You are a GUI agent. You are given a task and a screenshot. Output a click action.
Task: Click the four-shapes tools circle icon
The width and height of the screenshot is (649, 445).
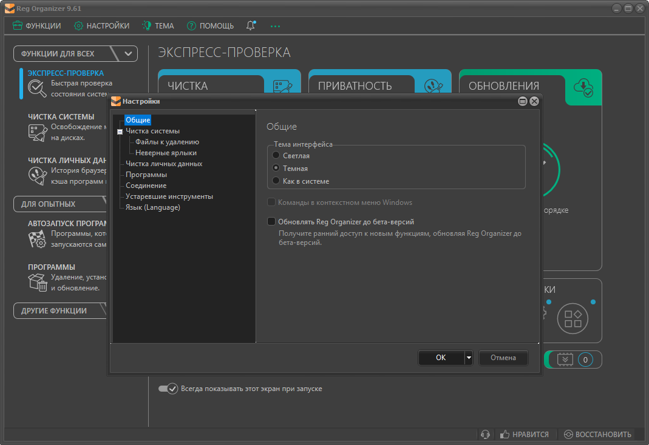point(573,318)
